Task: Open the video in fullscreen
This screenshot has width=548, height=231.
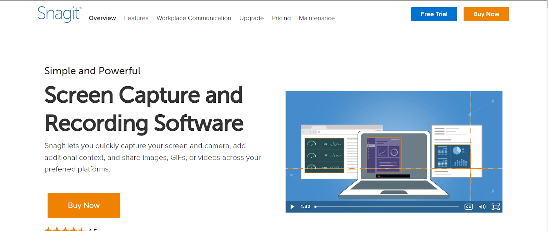Action: tap(496, 207)
